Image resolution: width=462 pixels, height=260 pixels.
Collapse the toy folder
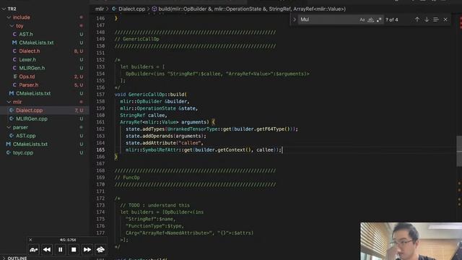tap(12, 26)
